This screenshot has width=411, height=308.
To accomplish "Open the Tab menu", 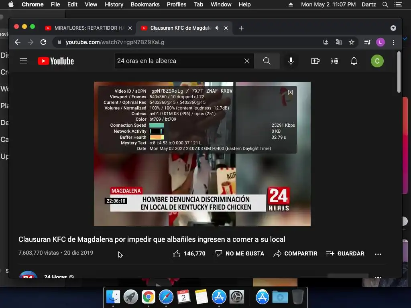I will [x=198, y=4].
